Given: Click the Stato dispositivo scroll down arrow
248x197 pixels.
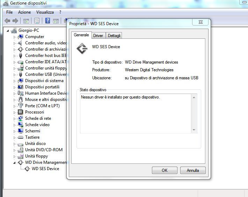Looking at the screenshot, I should [x=194, y=130].
